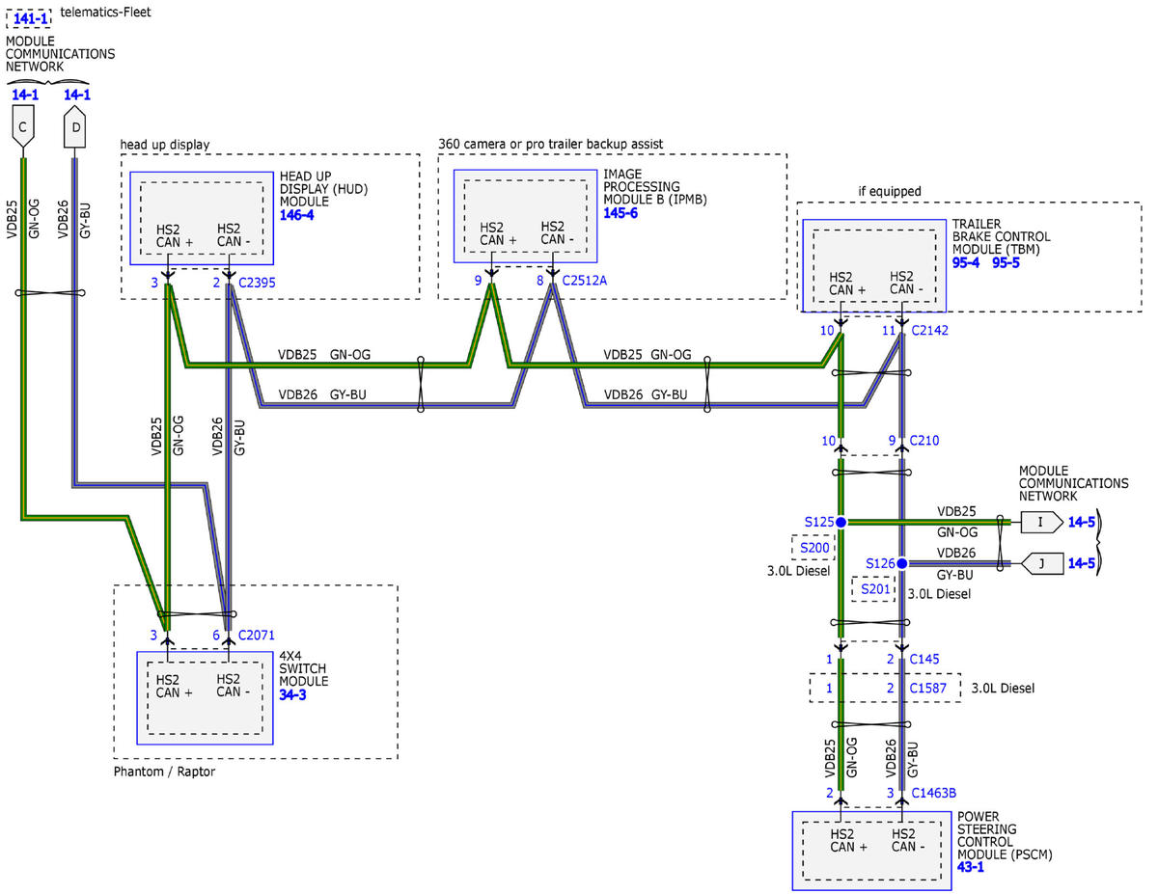Click pin number 11 at connector C2142
Screen dimensions: 1158x894
click(890, 331)
